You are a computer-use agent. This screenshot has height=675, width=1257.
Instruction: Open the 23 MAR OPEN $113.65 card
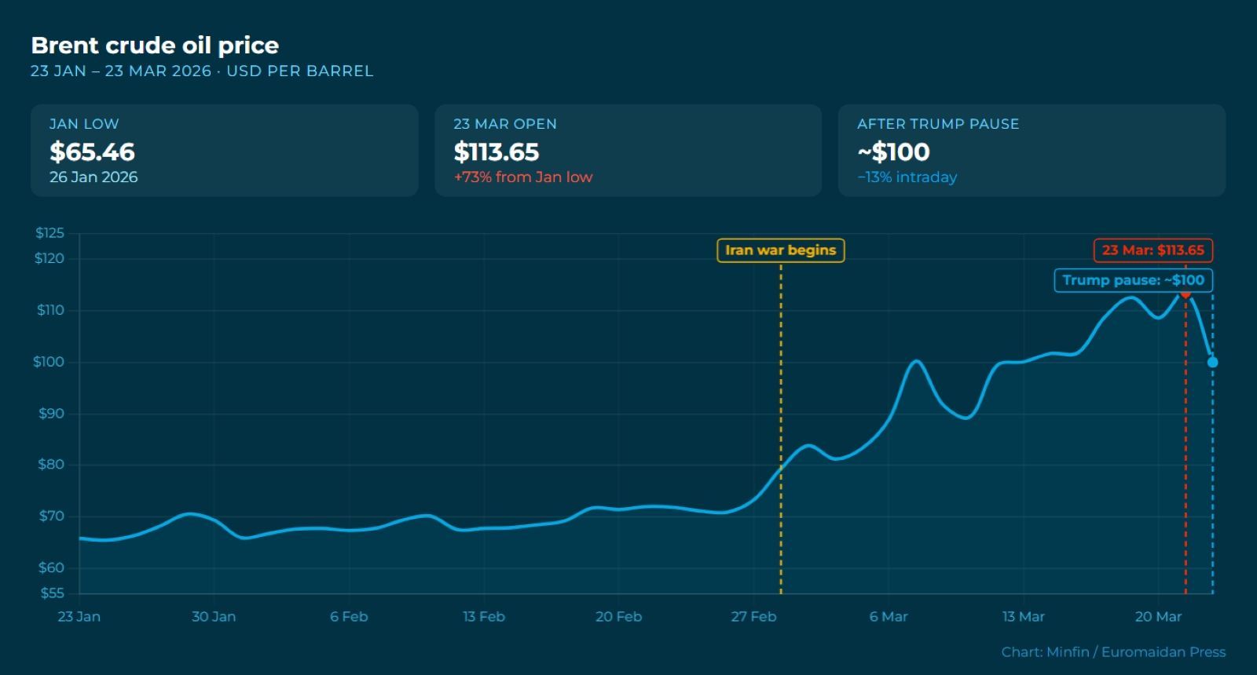pos(628,150)
